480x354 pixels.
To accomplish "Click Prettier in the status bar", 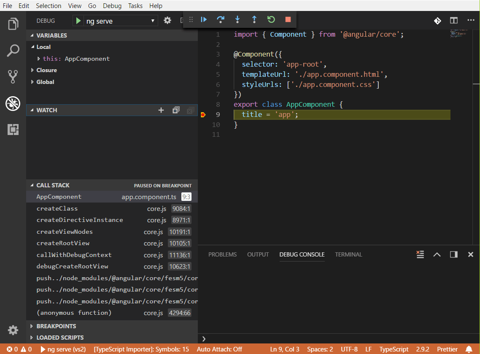I will click(447, 349).
